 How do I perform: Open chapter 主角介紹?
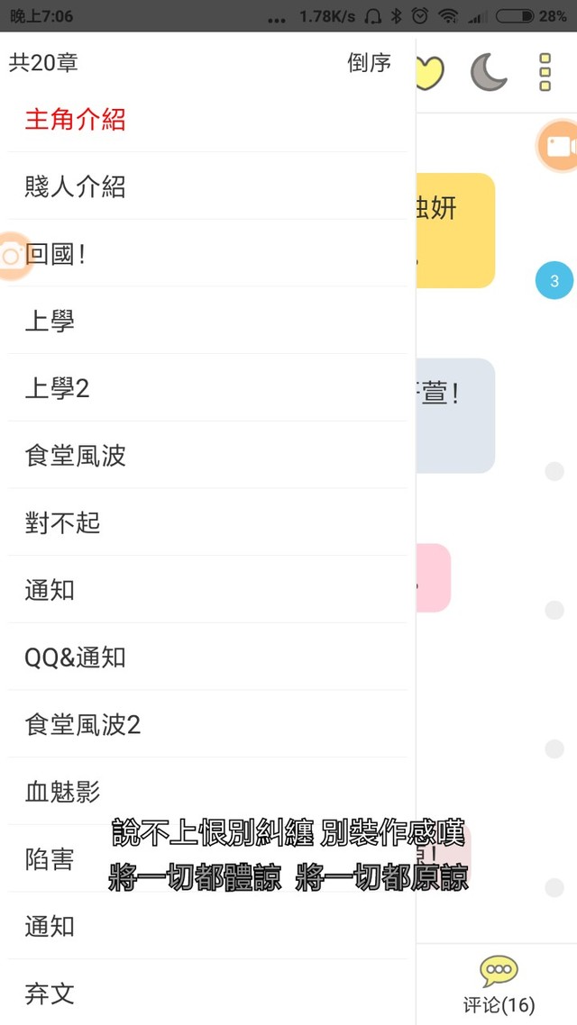tap(75, 120)
